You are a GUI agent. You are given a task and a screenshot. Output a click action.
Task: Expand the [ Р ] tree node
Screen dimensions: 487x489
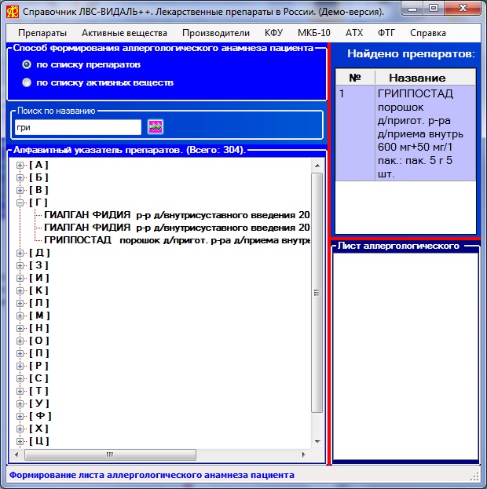20,366
